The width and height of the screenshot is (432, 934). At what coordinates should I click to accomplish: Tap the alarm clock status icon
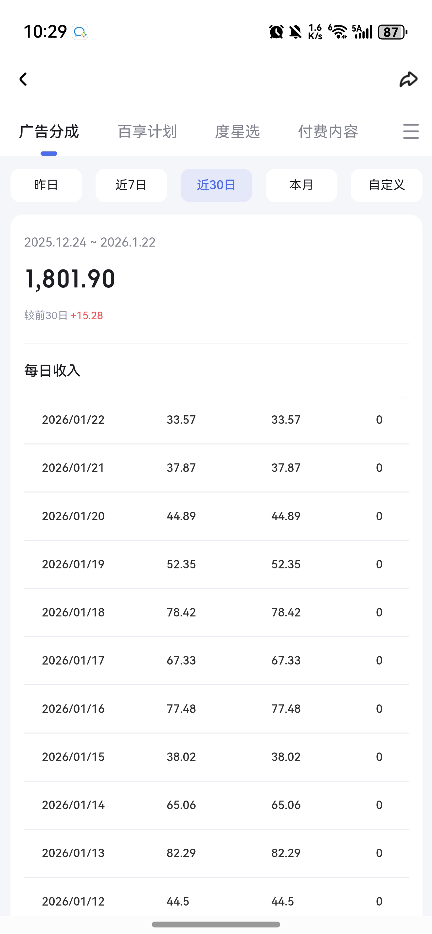click(x=276, y=32)
